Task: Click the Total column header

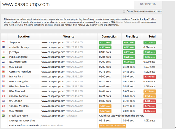Action: coord(152,36)
